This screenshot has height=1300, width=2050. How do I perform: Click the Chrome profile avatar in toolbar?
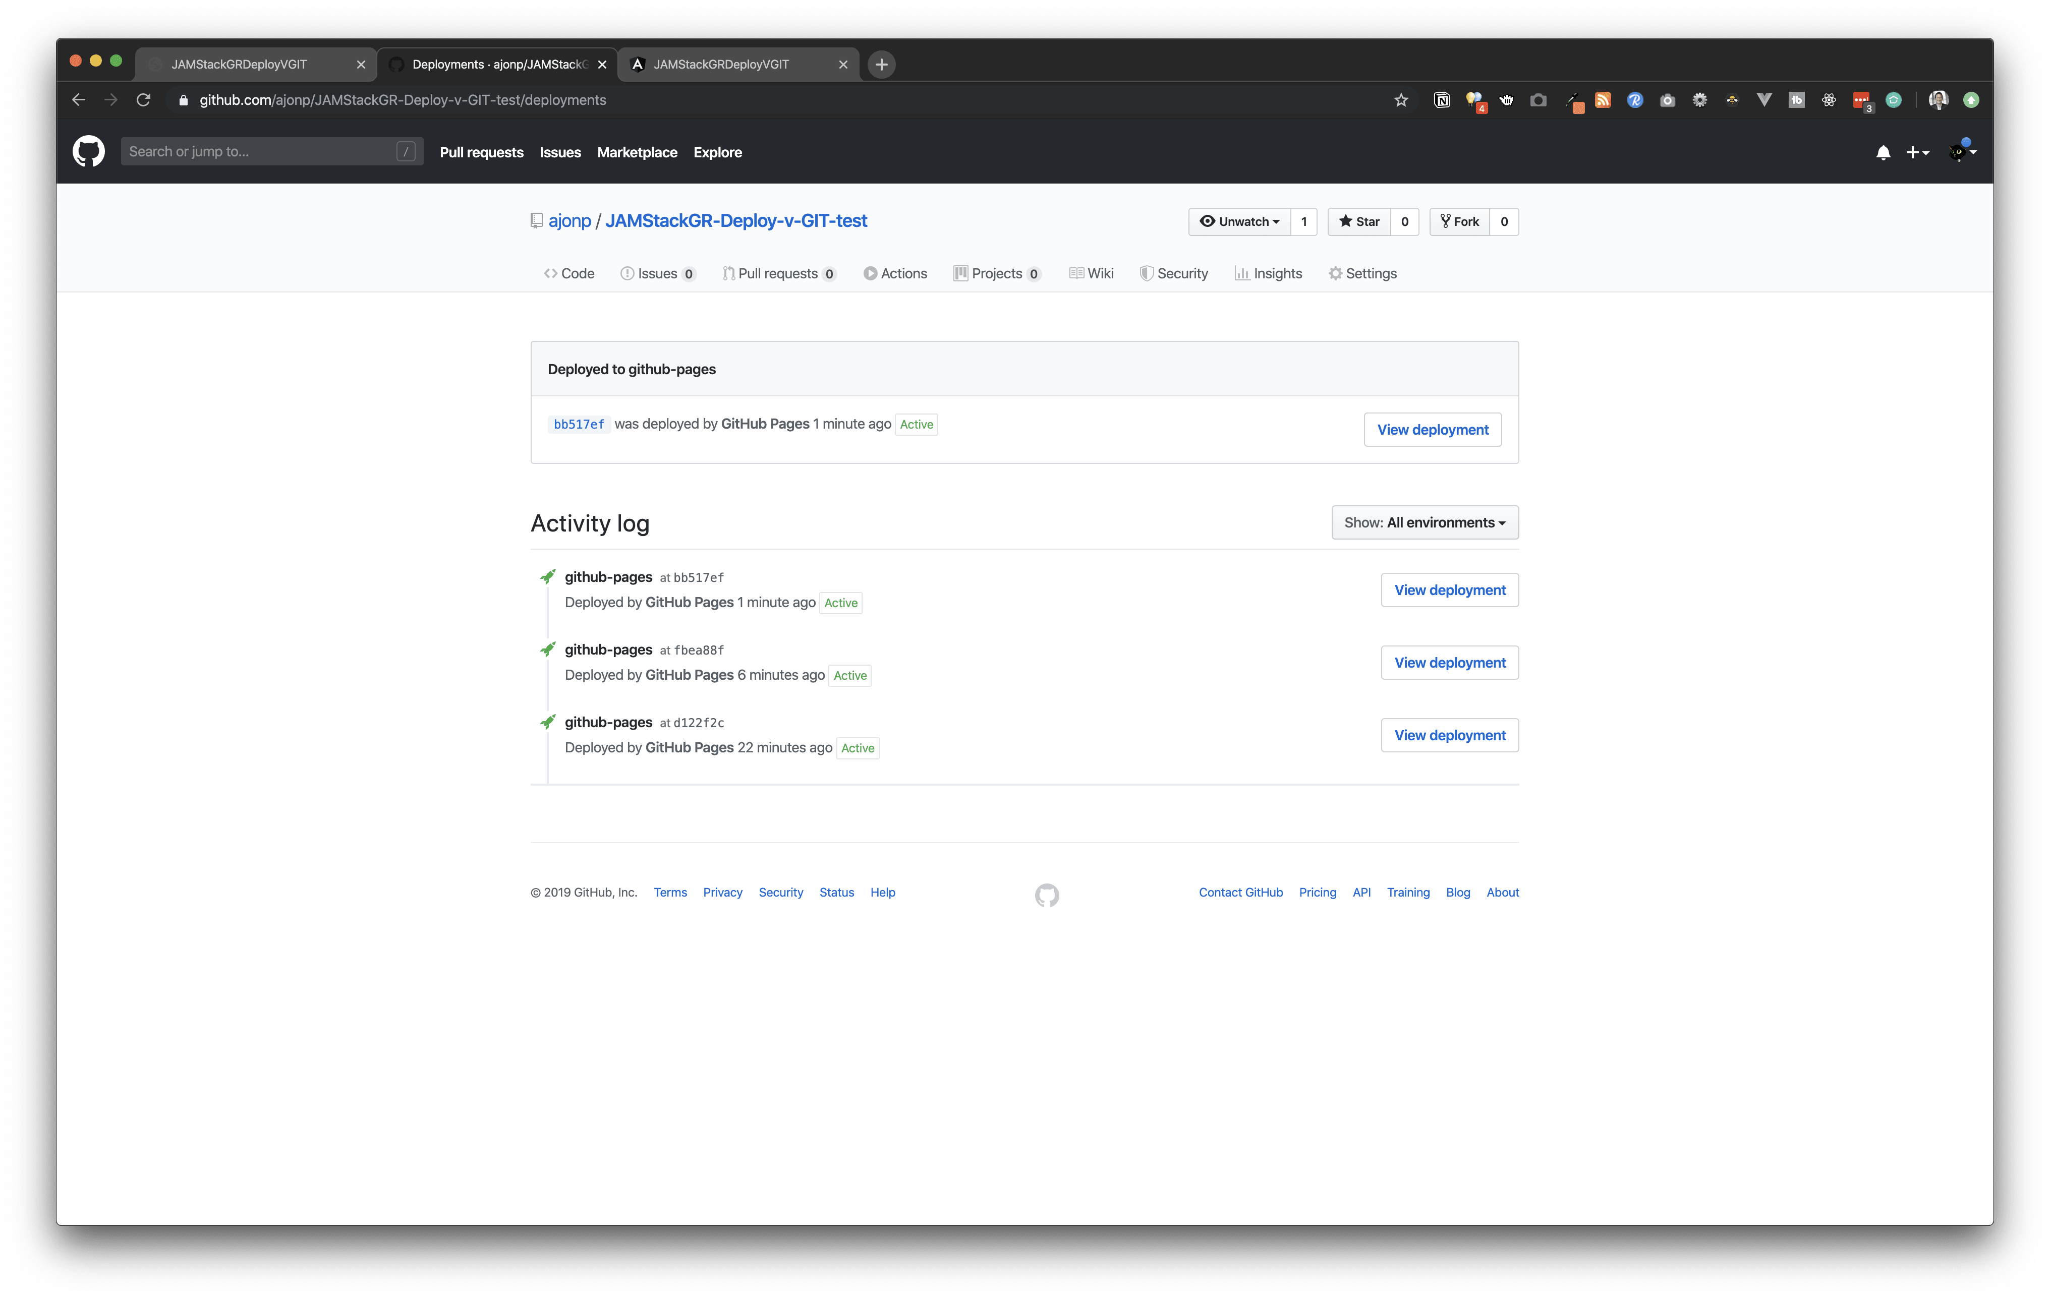(1939, 99)
